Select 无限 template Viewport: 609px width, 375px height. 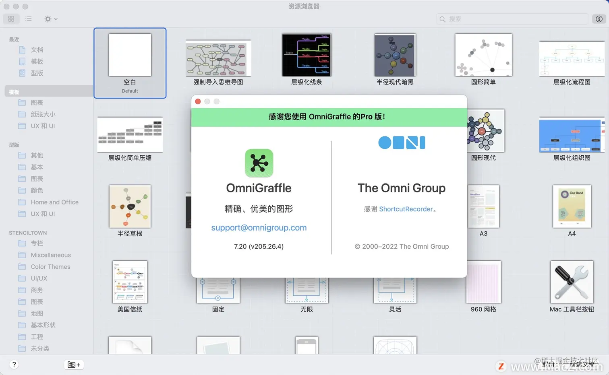pos(307,291)
